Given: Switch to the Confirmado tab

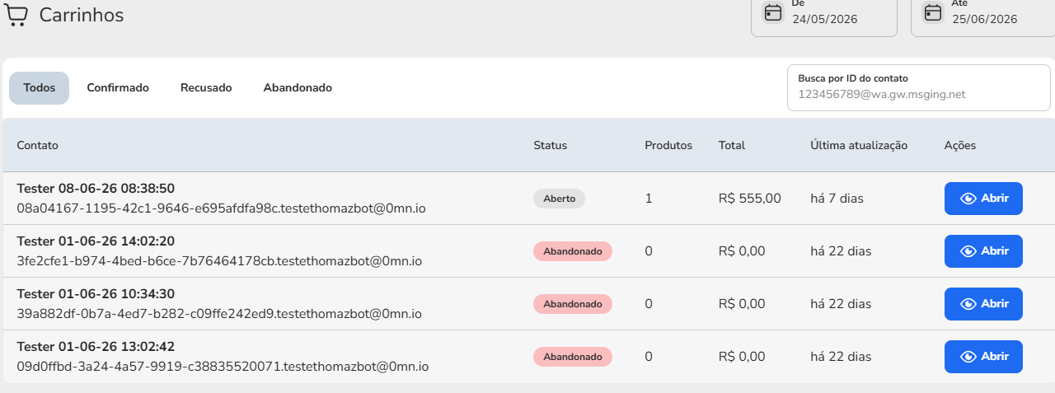Looking at the screenshot, I should pyautogui.click(x=118, y=88).
